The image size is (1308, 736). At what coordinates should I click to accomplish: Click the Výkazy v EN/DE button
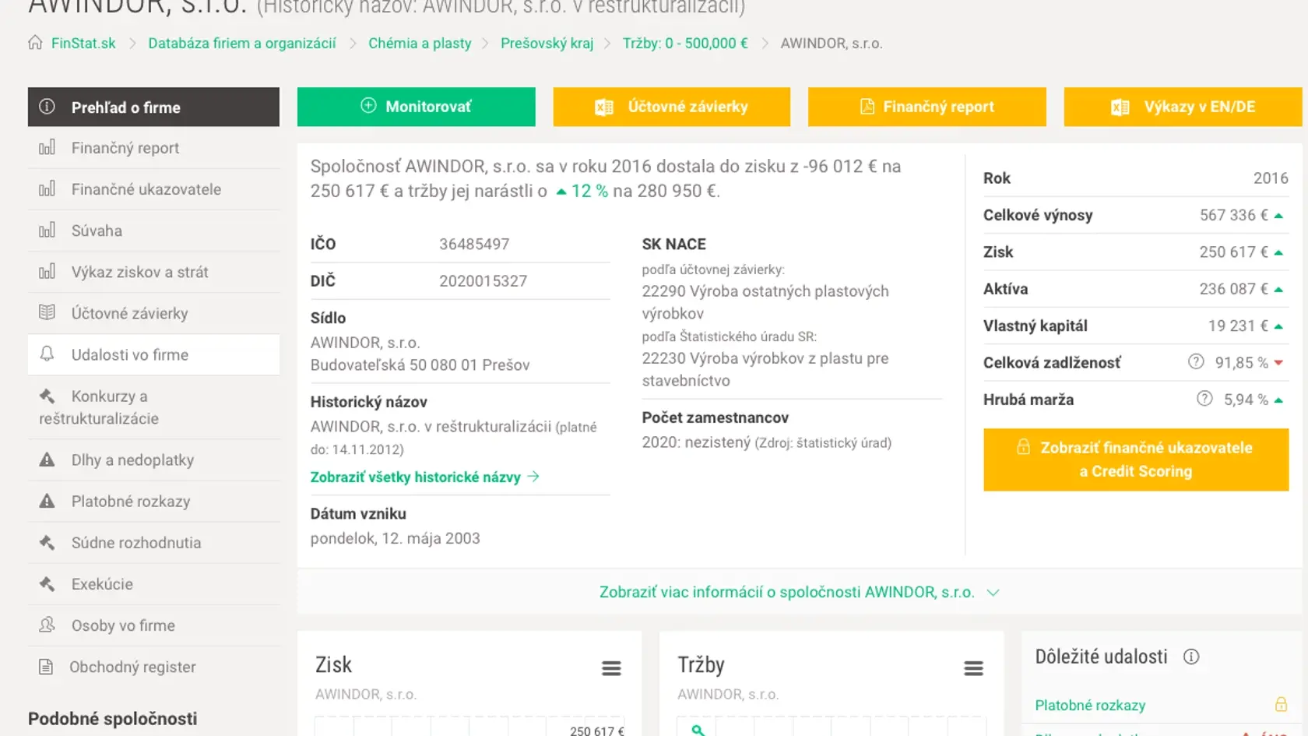click(1183, 107)
